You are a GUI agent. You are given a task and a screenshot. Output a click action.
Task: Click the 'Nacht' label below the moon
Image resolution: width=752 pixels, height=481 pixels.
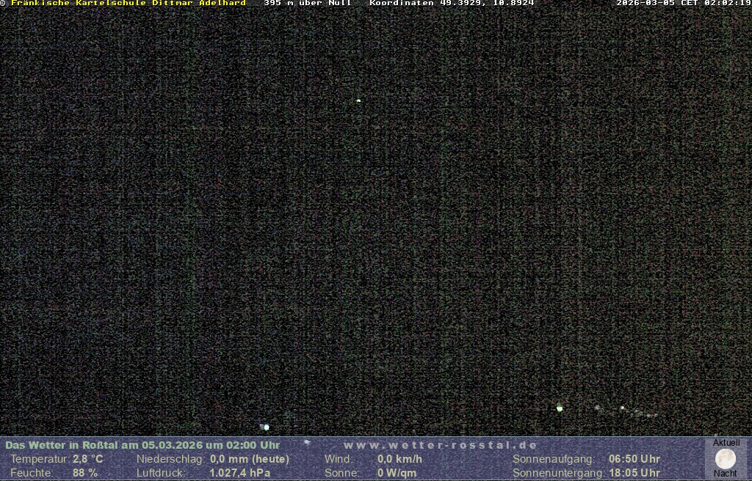[x=726, y=474]
